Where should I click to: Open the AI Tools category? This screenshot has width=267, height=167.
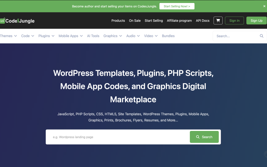pyautogui.click(x=93, y=36)
